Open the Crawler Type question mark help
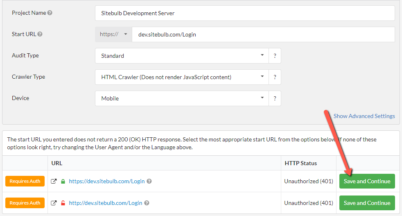This screenshot has height=216, width=402. [275, 77]
